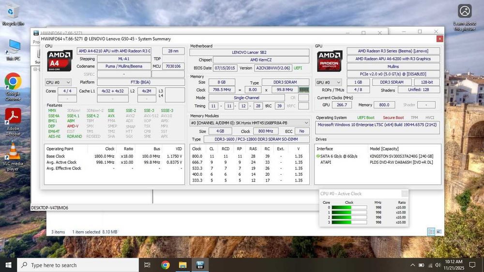This screenshot has height=272, width=484.
Task: Click the network tray icon
Action: coord(430,265)
